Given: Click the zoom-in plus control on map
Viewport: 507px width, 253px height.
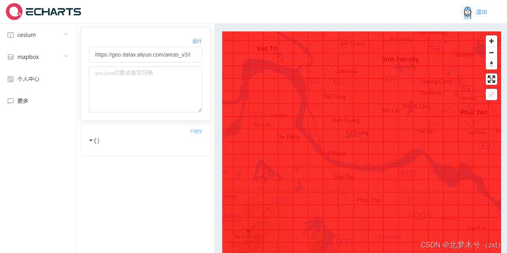Looking at the screenshot, I should 491,41.
